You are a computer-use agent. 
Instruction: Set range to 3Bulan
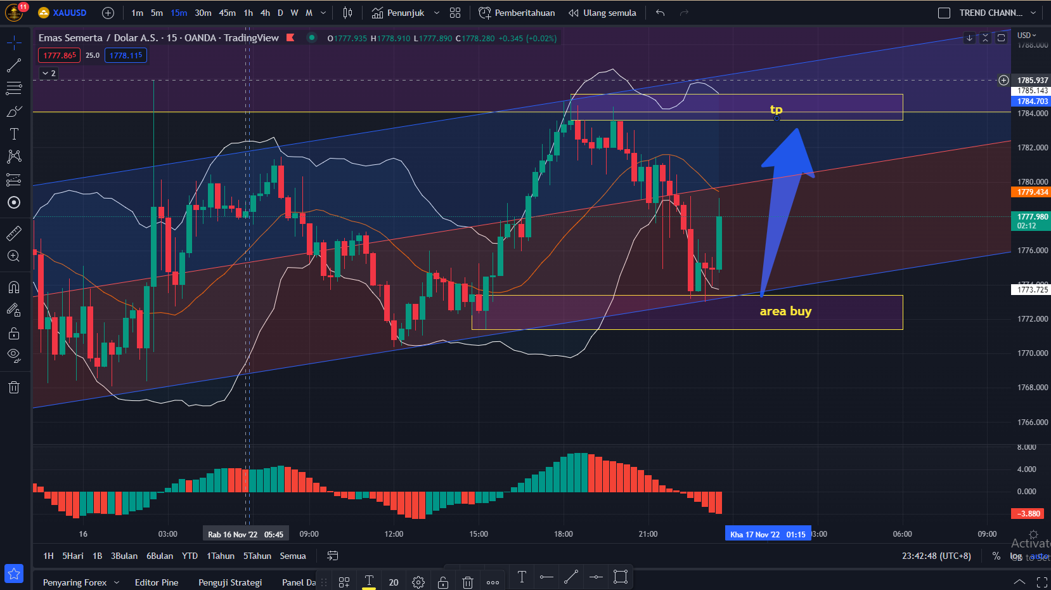click(x=124, y=556)
